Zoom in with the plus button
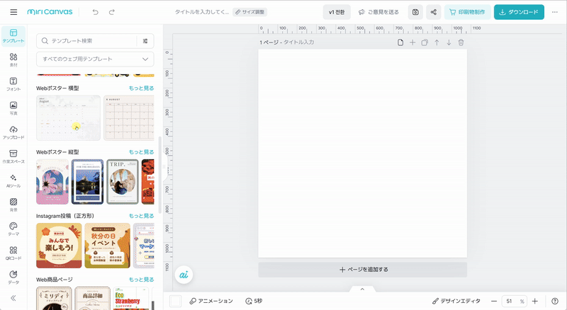This screenshot has height=310, width=567. pyautogui.click(x=535, y=301)
